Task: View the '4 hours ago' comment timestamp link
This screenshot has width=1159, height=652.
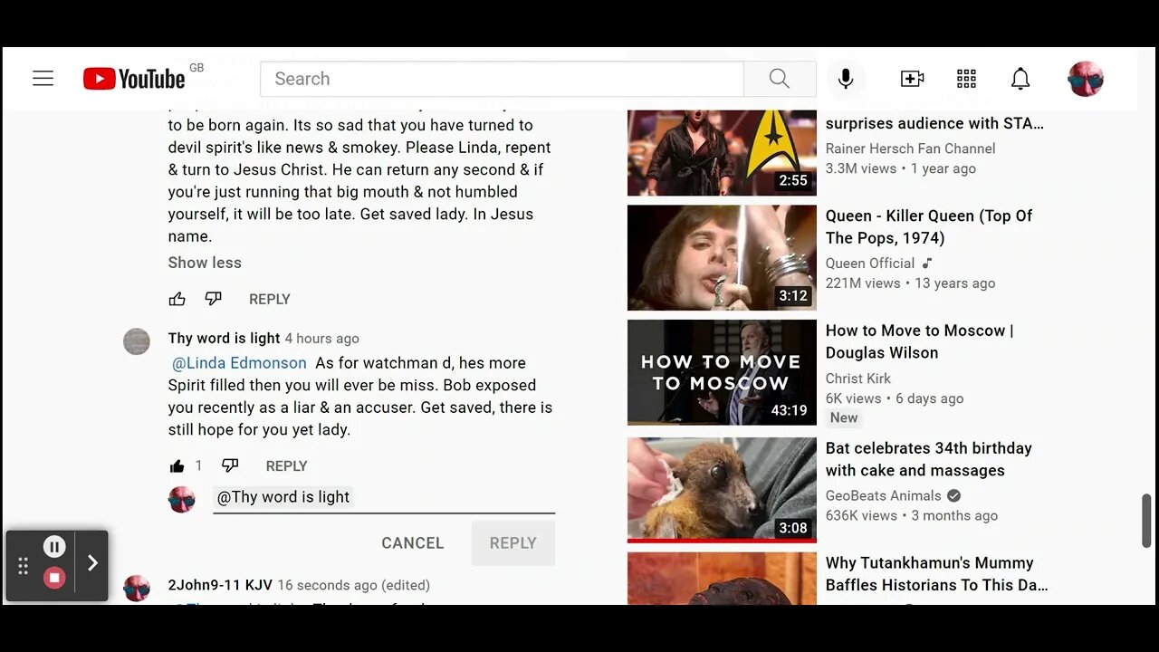Action: (x=321, y=338)
